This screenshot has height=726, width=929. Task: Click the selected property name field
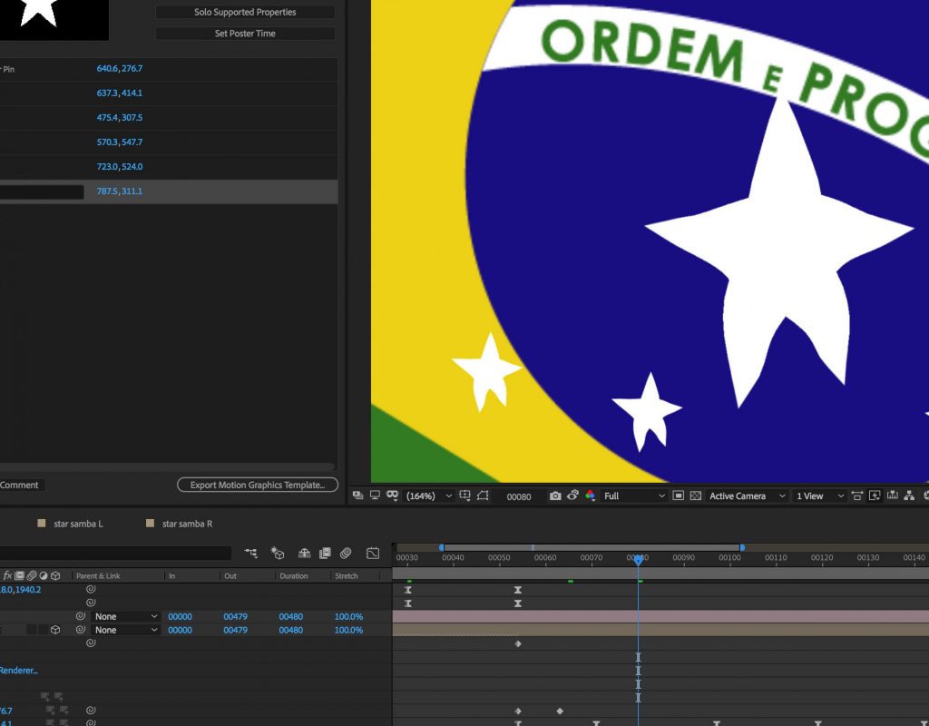(42, 191)
